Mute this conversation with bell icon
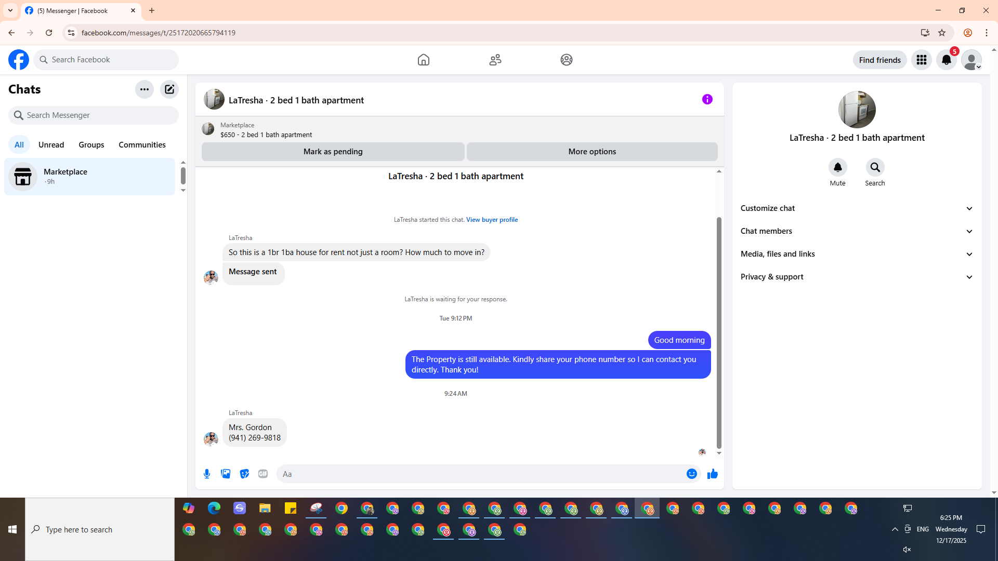This screenshot has height=561, width=998. 837,167
